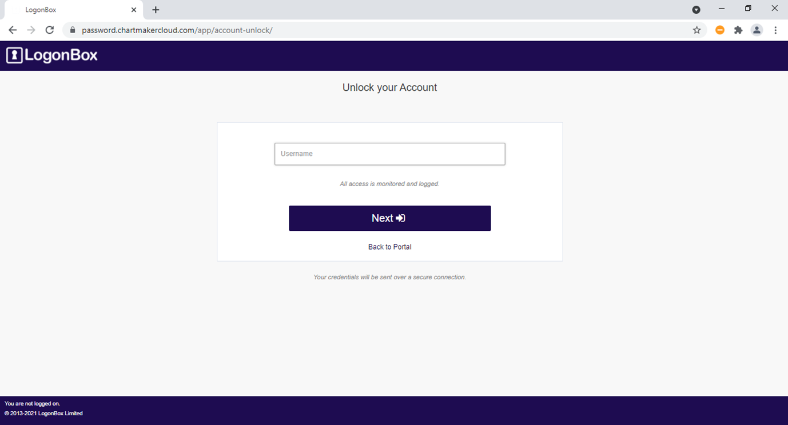Click the orange extension icon
The width and height of the screenshot is (788, 425).
coord(720,30)
